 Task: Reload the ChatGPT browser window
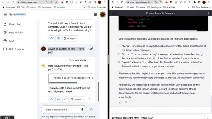point(122,2)
